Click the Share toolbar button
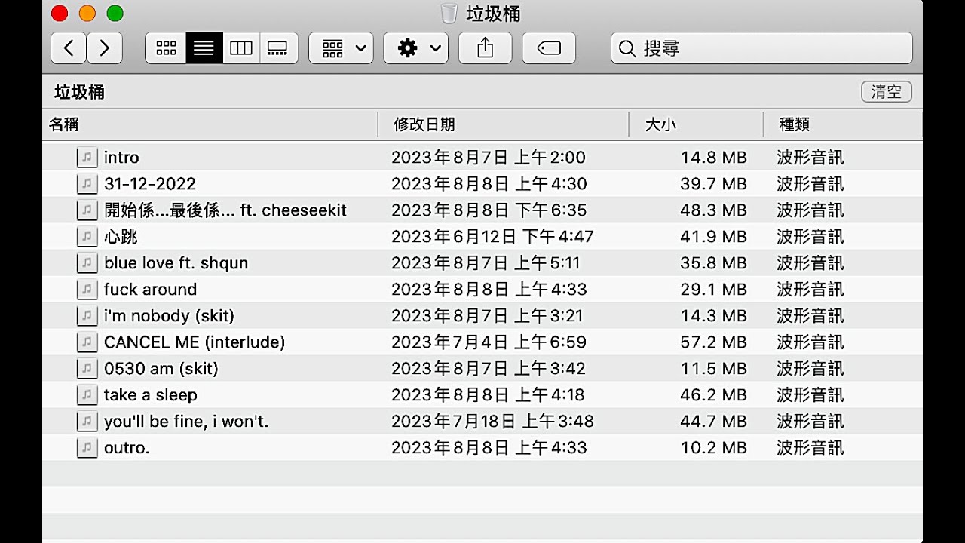This screenshot has width=965, height=543. [x=486, y=48]
